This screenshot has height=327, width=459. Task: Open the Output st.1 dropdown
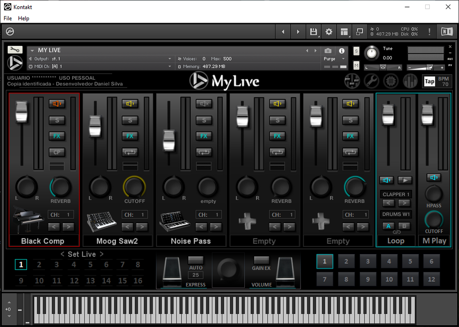pos(100,59)
